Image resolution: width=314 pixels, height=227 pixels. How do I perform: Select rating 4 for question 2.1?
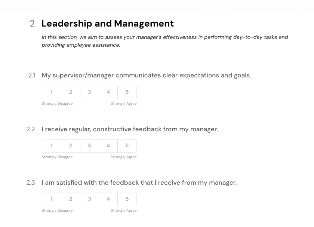coord(108,92)
